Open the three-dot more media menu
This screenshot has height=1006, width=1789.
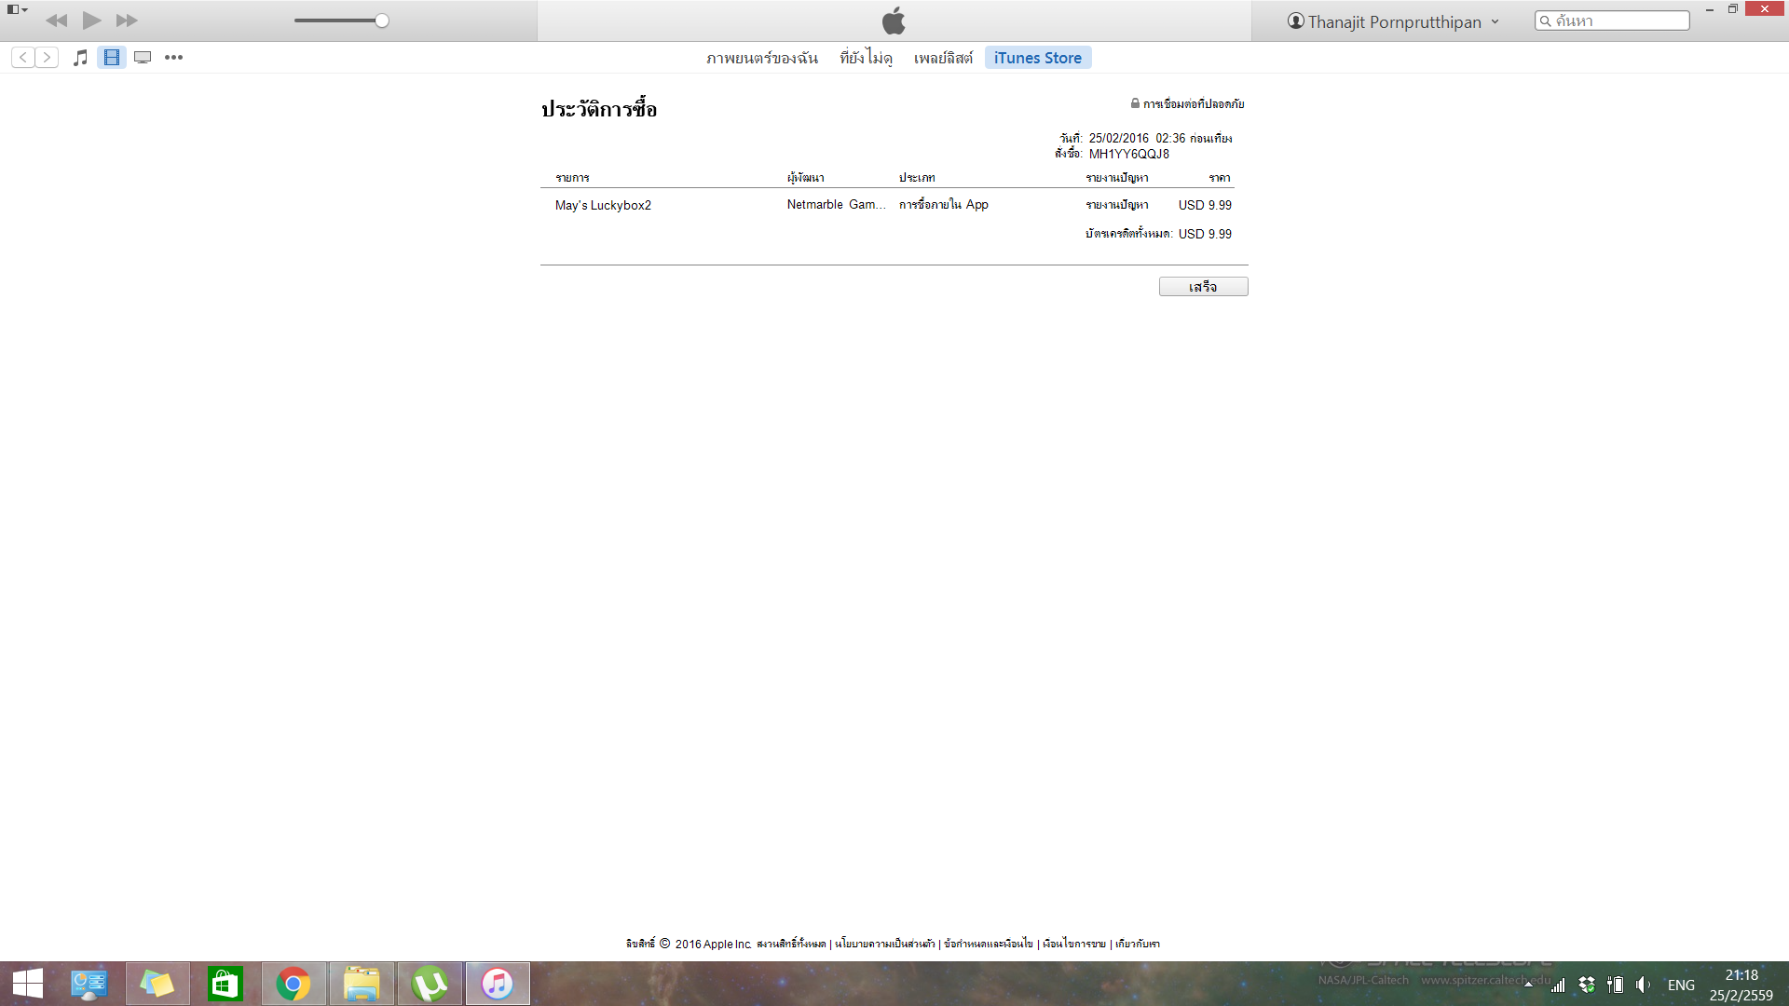coord(173,58)
